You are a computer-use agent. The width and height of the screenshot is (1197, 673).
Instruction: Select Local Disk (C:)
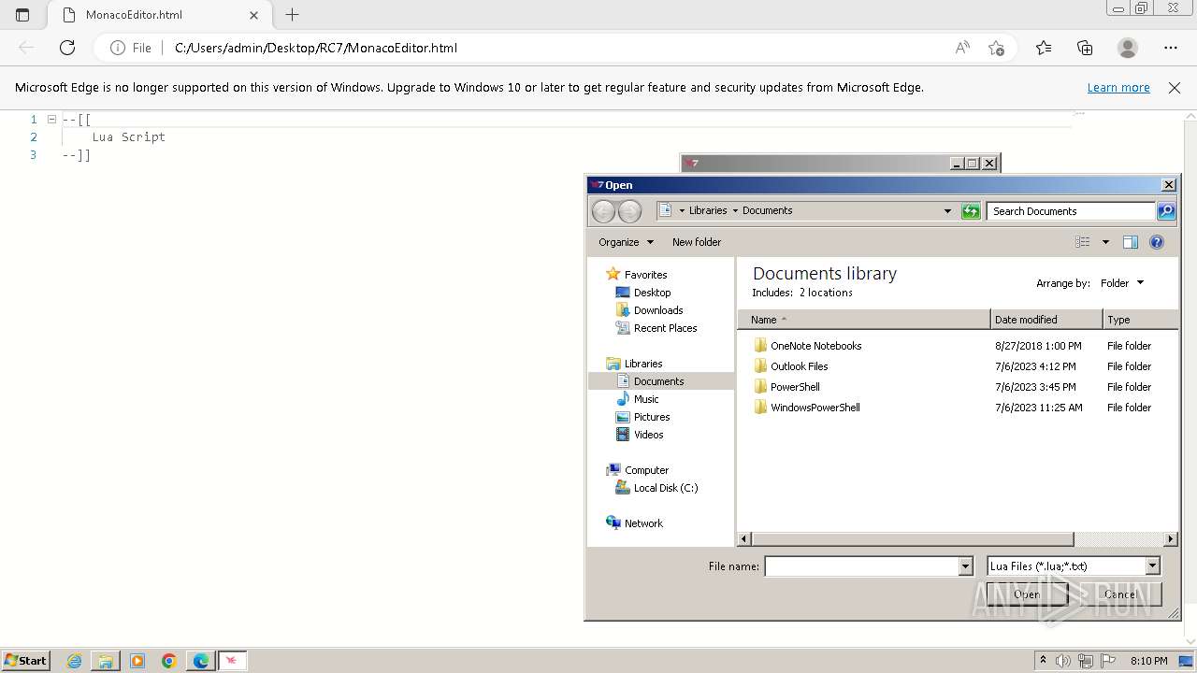(666, 488)
